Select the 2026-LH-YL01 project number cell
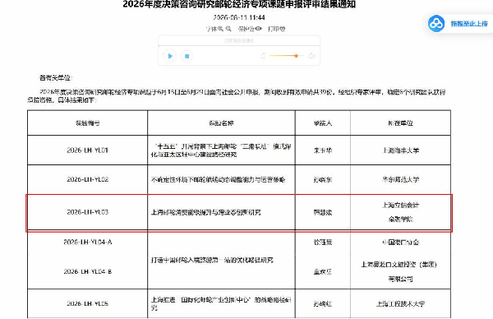 87,150
